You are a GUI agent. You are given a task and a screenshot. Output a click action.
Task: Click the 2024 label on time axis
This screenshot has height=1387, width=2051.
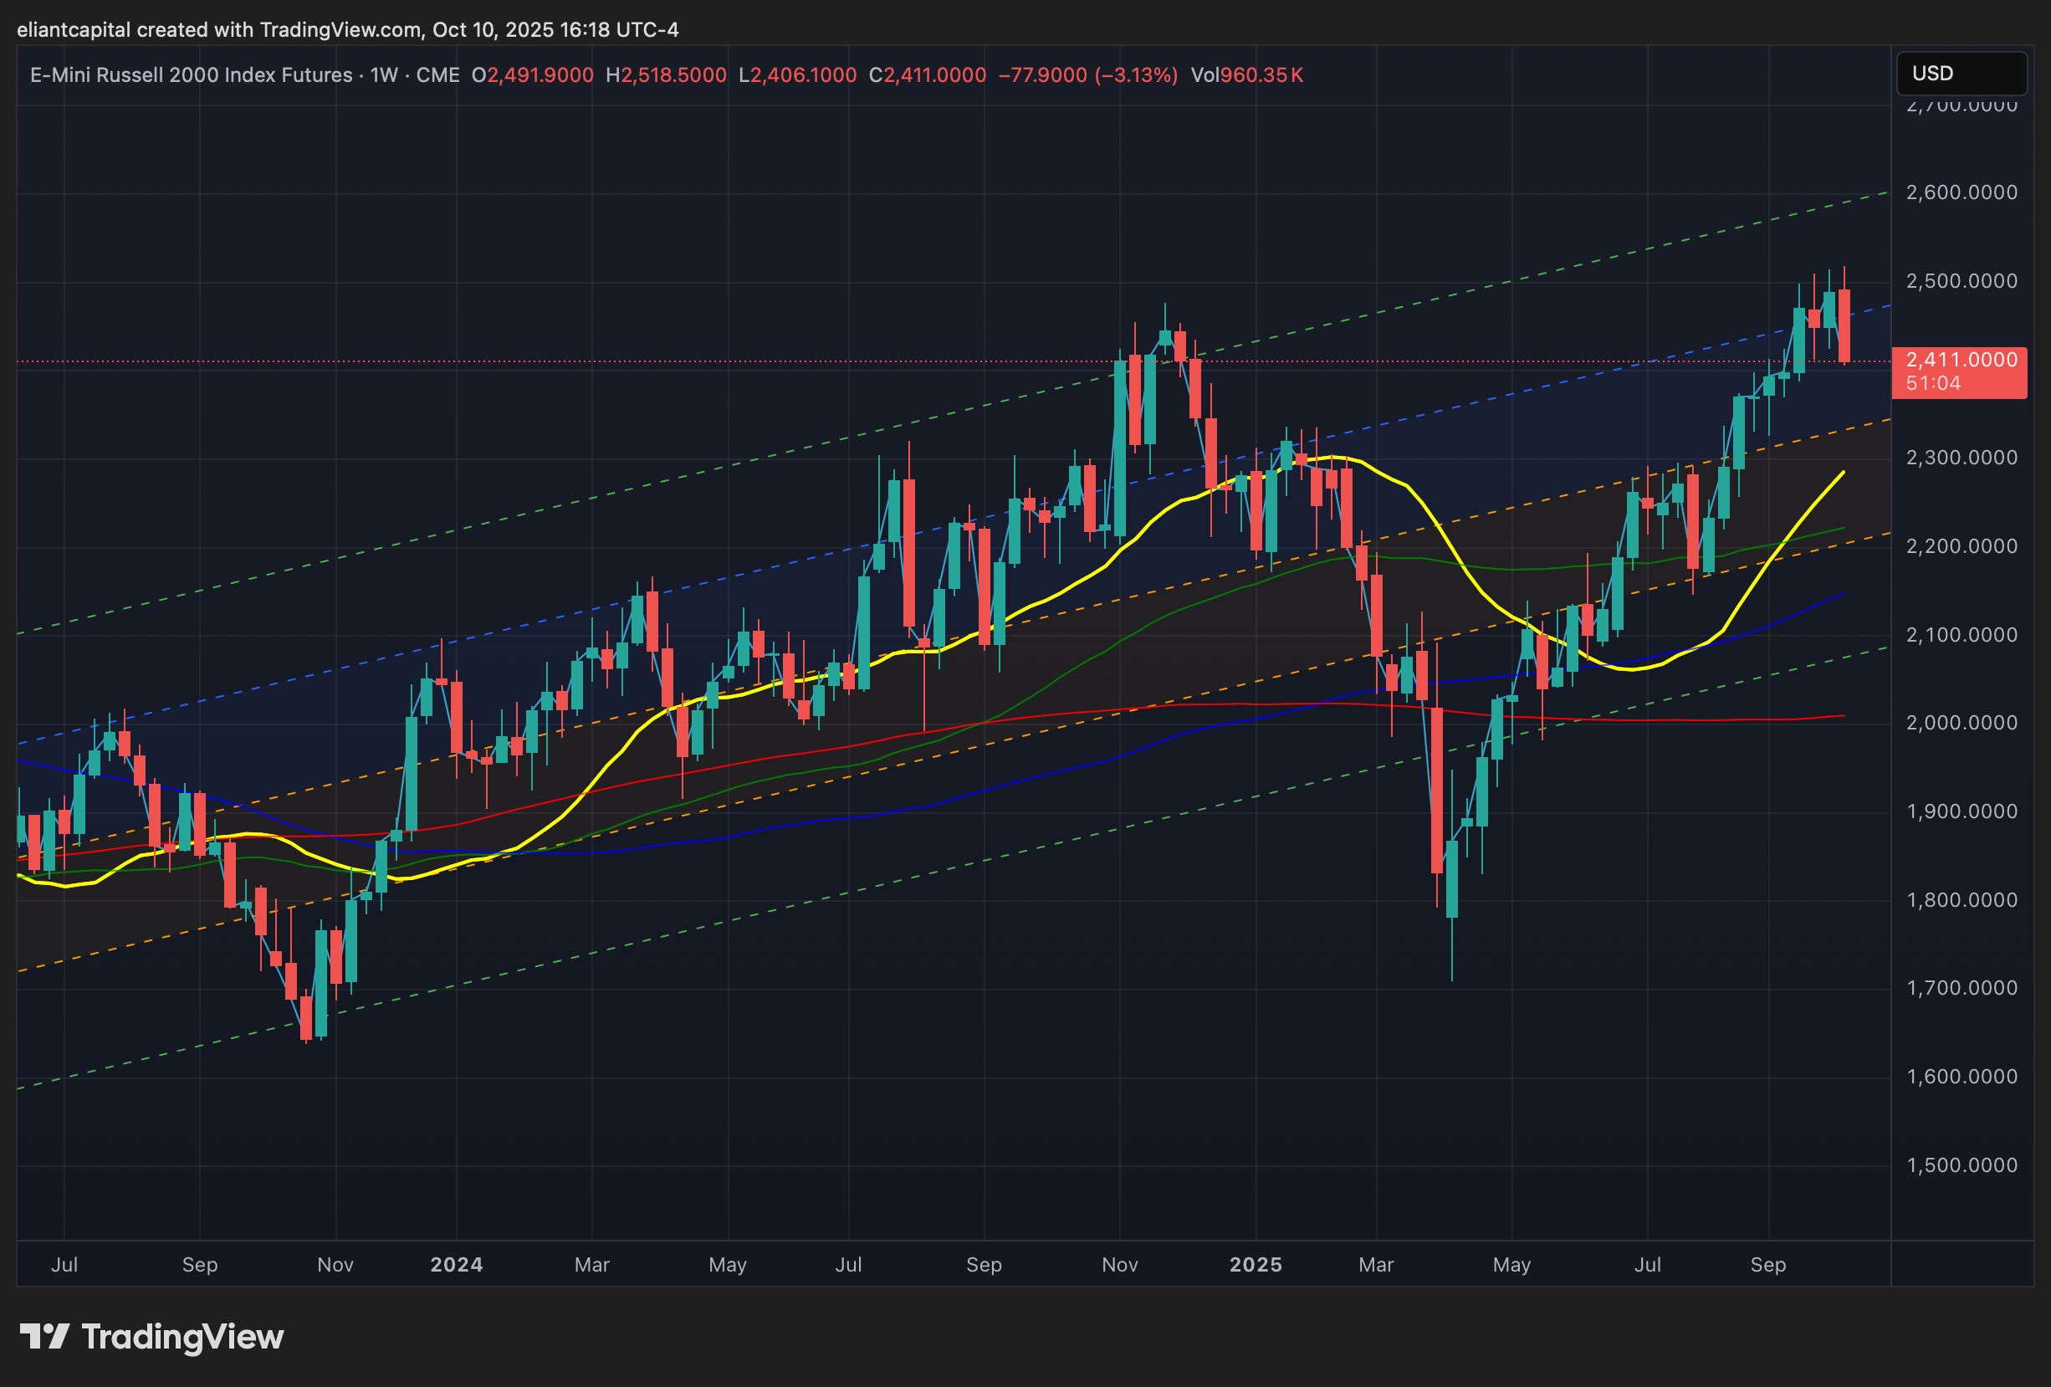(x=456, y=1264)
